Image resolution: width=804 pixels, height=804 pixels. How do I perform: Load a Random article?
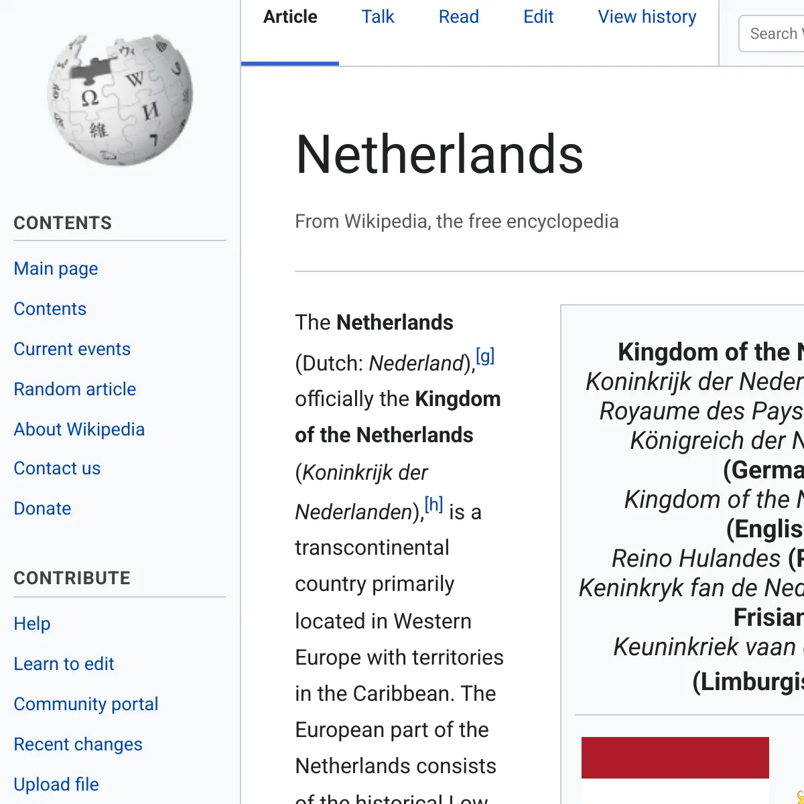pos(75,389)
